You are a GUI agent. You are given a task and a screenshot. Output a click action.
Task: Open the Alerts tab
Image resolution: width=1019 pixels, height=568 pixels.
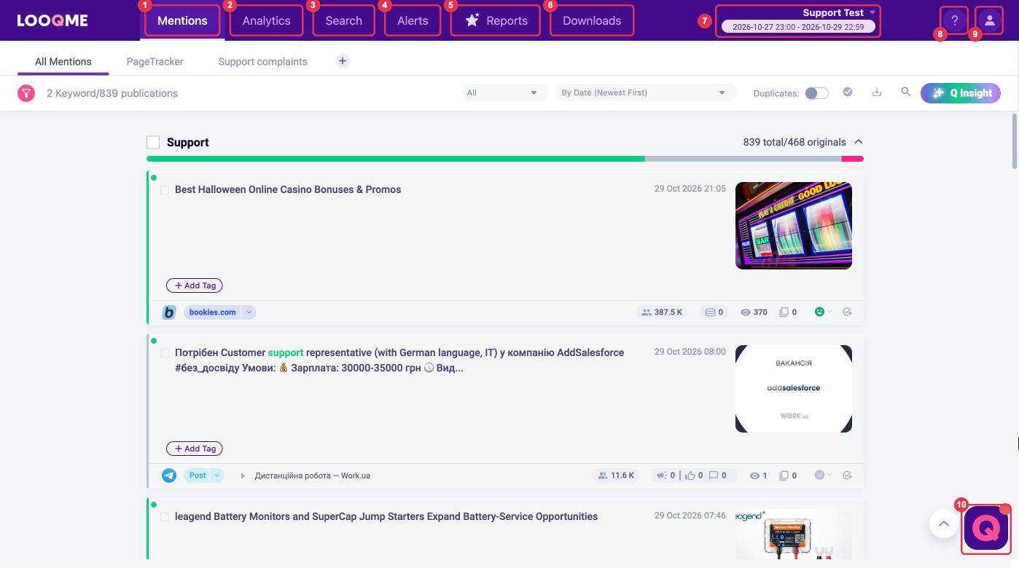(413, 20)
